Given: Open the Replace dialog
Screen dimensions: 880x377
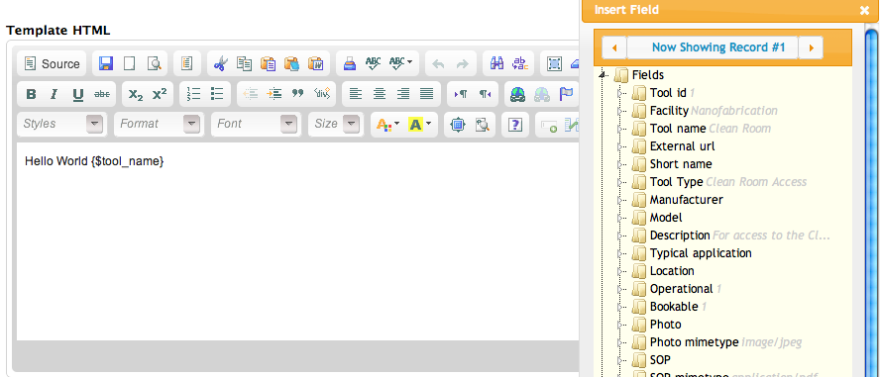Looking at the screenshot, I should [520, 64].
